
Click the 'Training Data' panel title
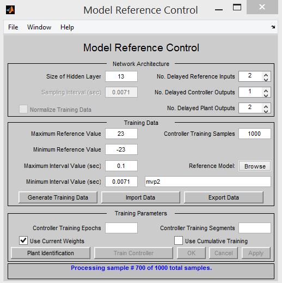point(141,123)
